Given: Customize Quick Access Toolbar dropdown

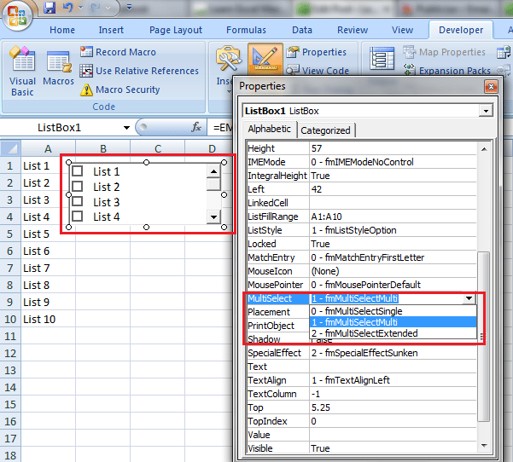Looking at the screenshot, I should [x=129, y=7].
